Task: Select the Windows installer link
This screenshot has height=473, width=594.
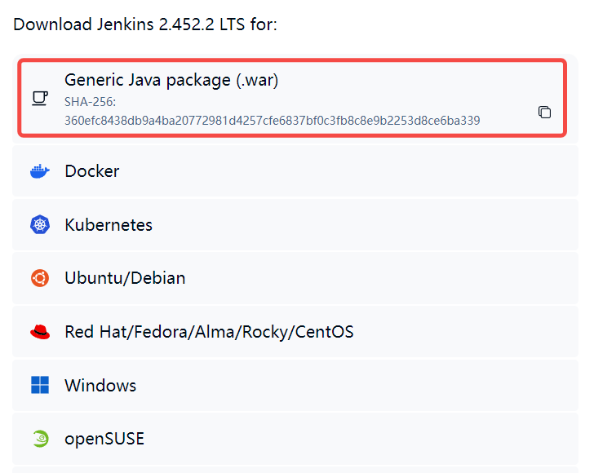Action: point(100,385)
